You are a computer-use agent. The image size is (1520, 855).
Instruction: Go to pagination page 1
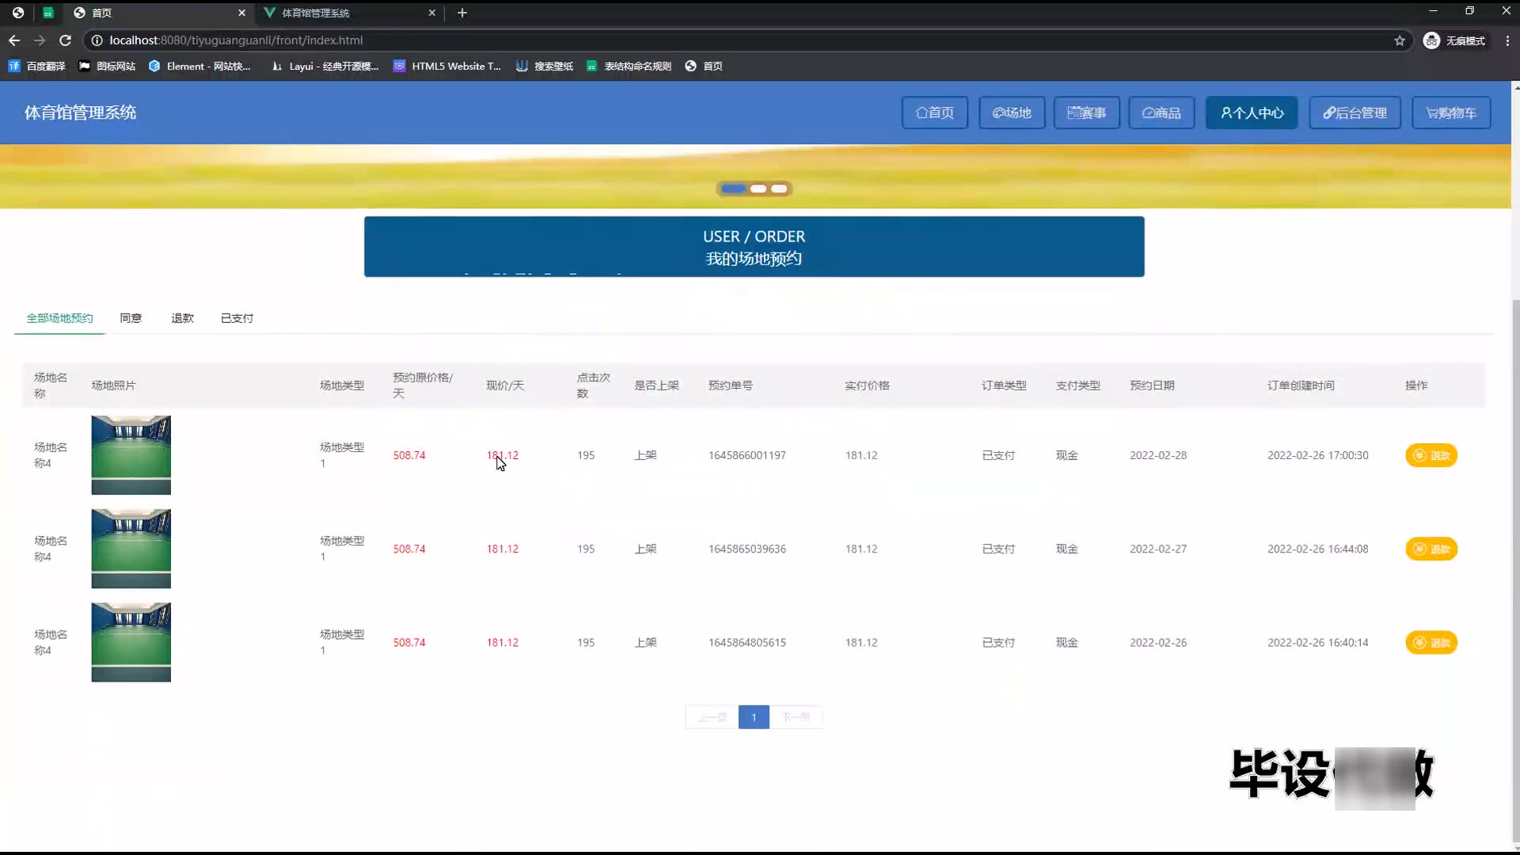pyautogui.click(x=754, y=717)
